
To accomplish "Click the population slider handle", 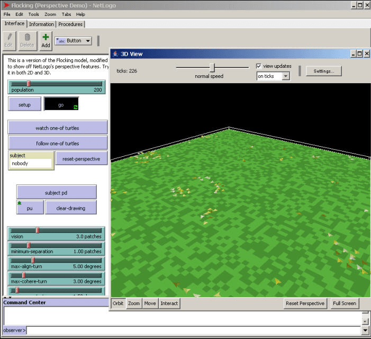I will point(29,84).
